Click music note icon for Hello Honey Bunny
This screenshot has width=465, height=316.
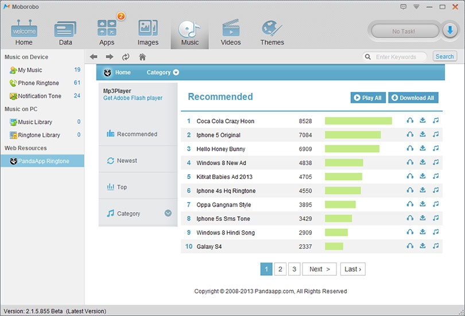[435, 148]
